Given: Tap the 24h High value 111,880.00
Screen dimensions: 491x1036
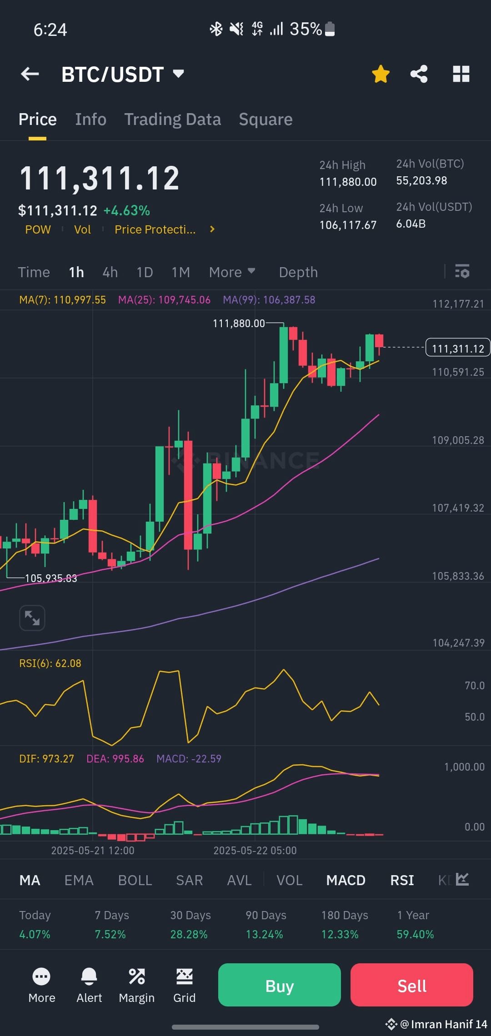Looking at the screenshot, I should (x=348, y=182).
